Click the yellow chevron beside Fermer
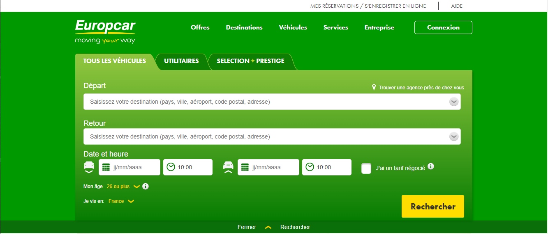The height and width of the screenshot is (234, 548). 268,227
